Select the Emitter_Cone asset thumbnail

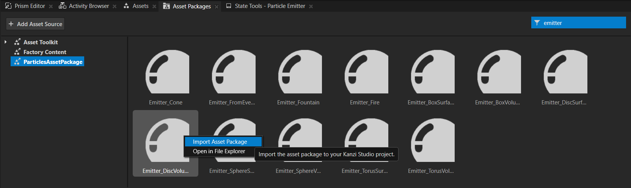167,71
